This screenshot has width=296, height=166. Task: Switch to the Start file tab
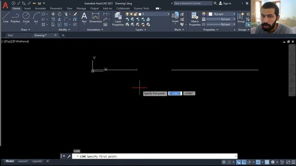10,35
